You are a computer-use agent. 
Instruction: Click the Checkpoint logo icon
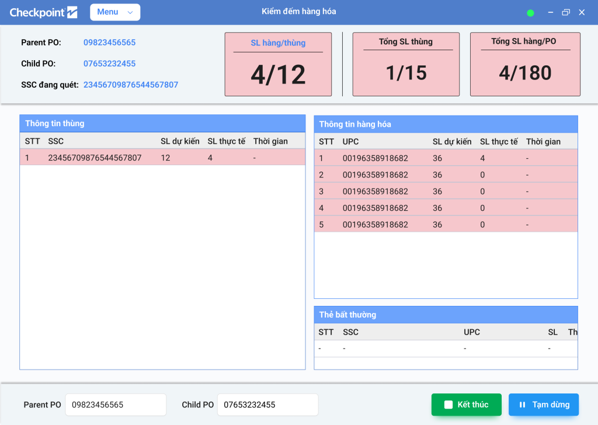(72, 12)
